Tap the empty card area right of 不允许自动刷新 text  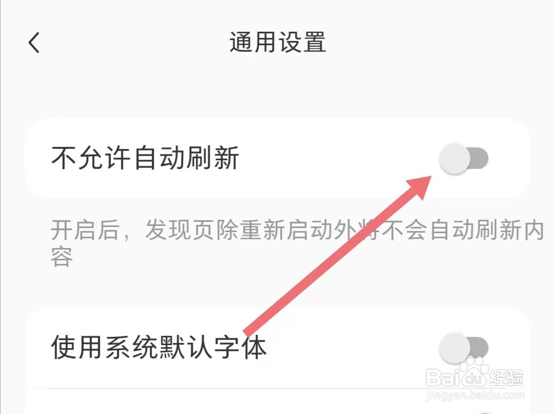tap(336, 158)
